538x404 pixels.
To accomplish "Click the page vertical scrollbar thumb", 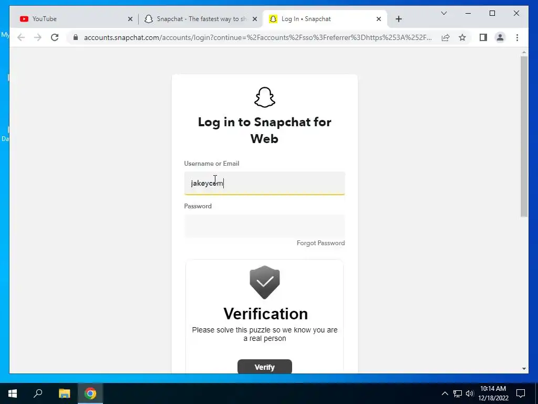I will point(524,136).
